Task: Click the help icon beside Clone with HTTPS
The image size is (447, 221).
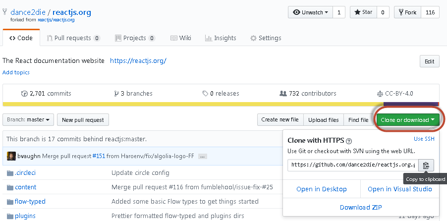Action: tap(349, 141)
